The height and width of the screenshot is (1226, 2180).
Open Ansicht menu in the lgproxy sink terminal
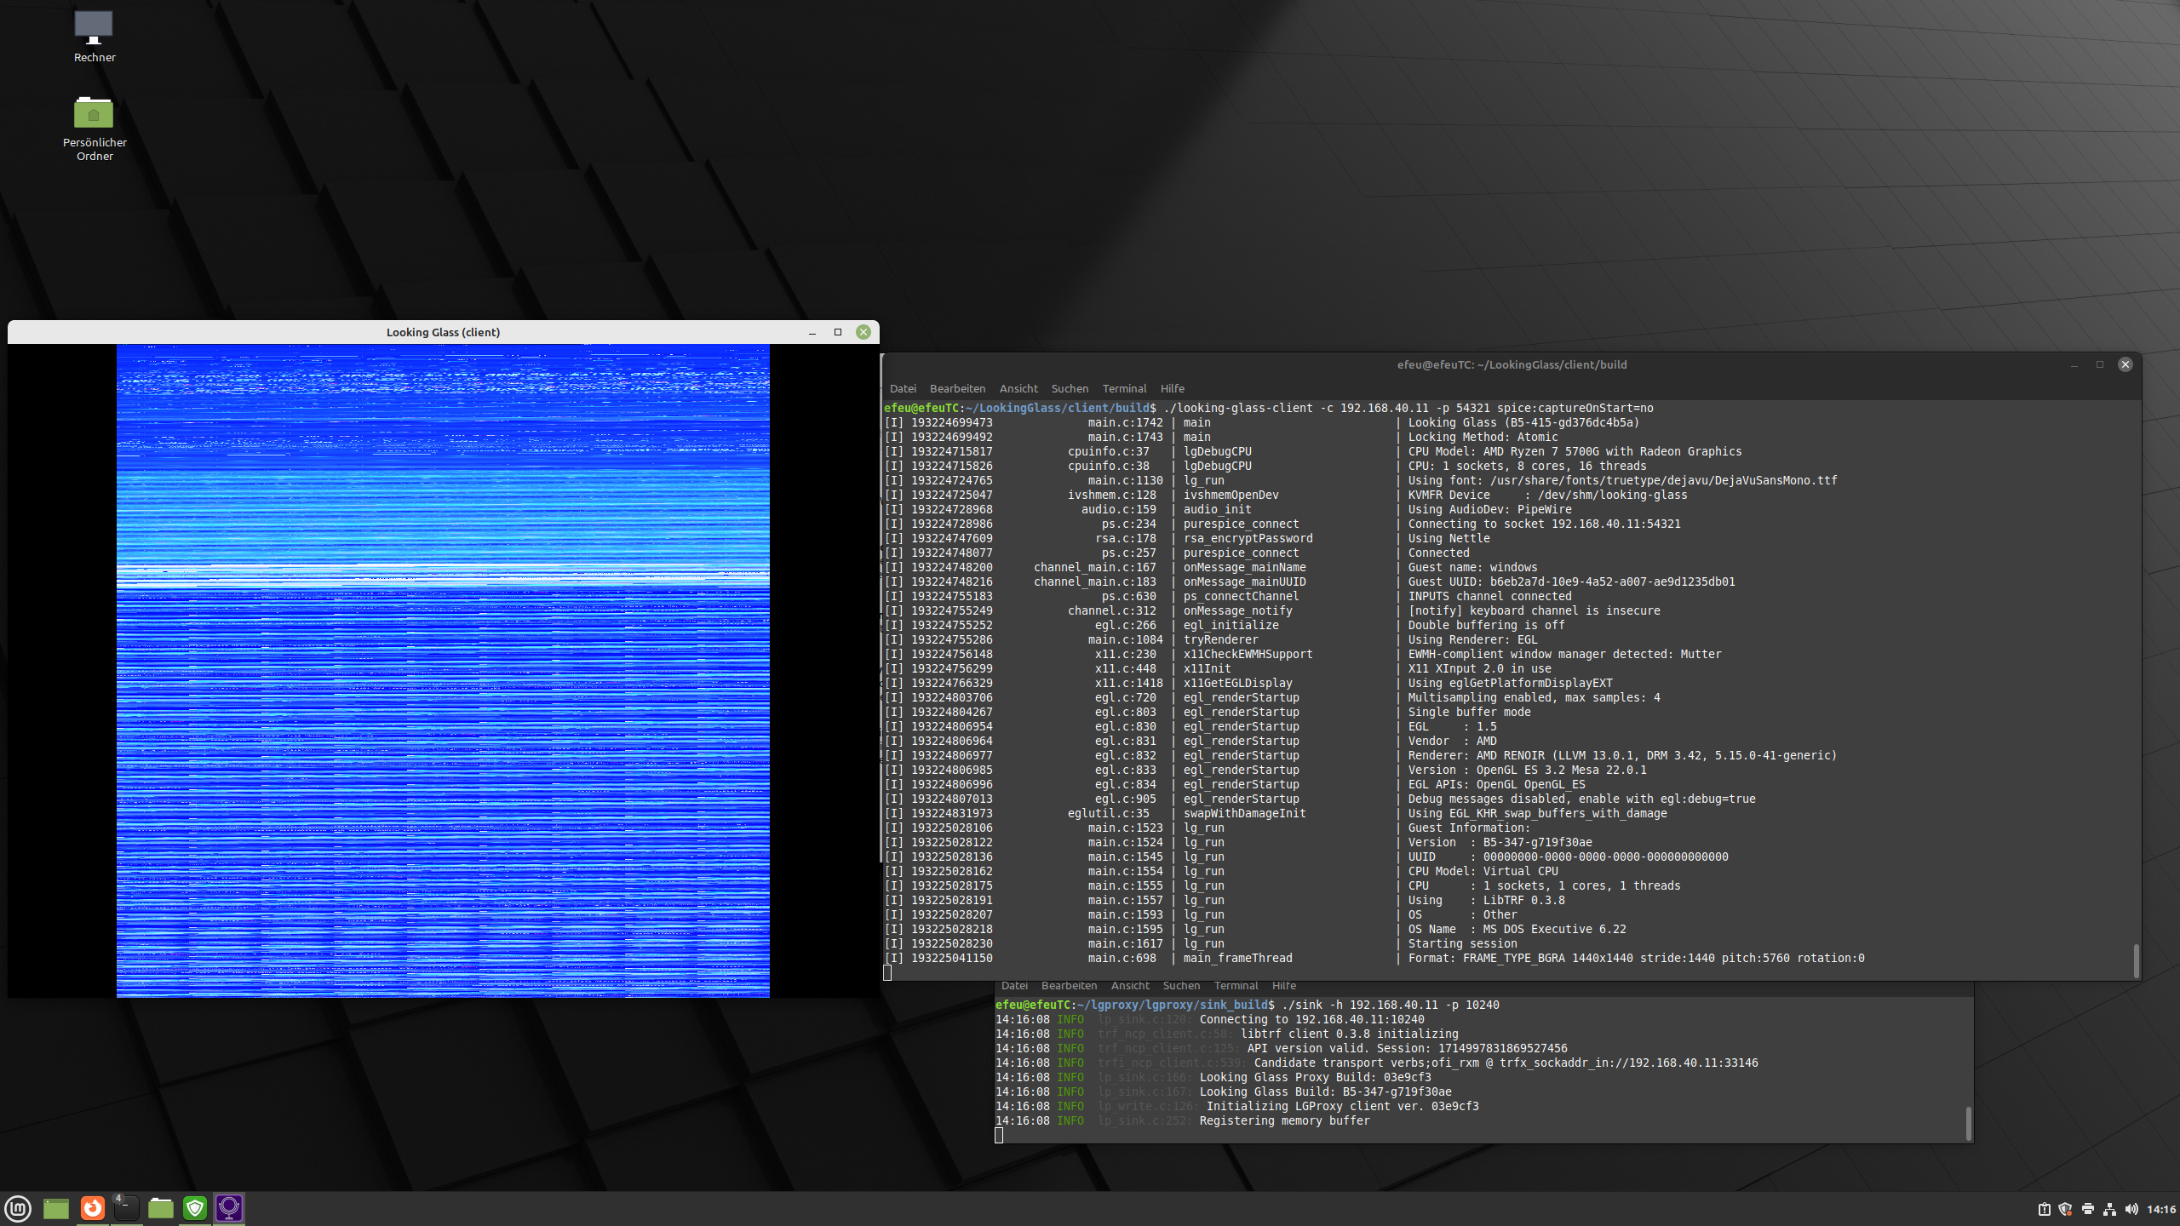pyautogui.click(x=1130, y=986)
